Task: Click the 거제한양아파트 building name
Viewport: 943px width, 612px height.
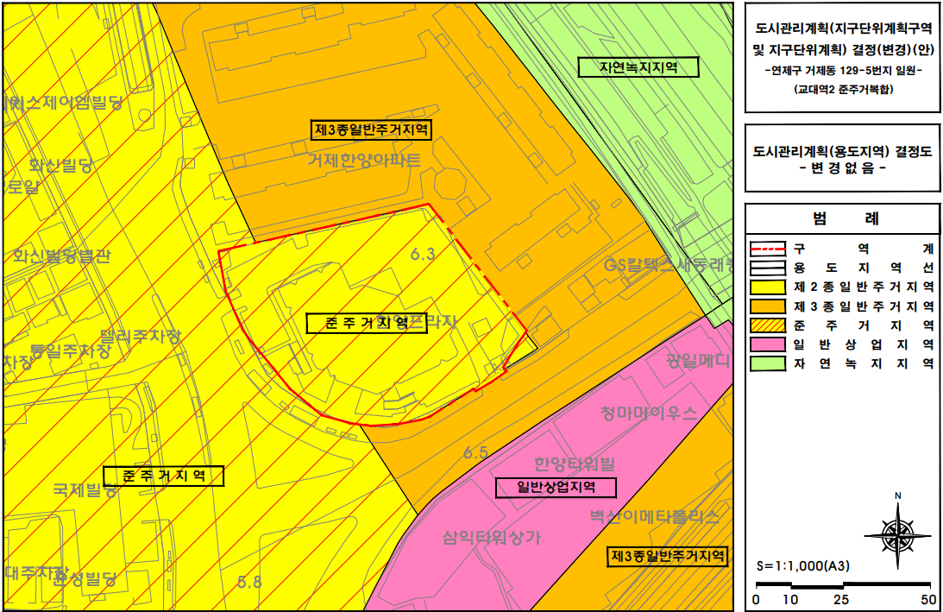Action: tap(364, 160)
